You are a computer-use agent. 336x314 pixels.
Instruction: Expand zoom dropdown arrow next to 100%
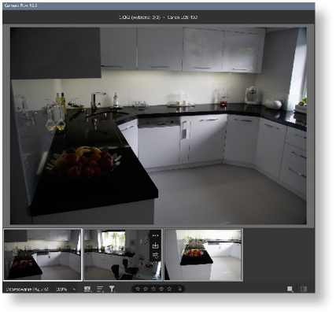(74, 290)
